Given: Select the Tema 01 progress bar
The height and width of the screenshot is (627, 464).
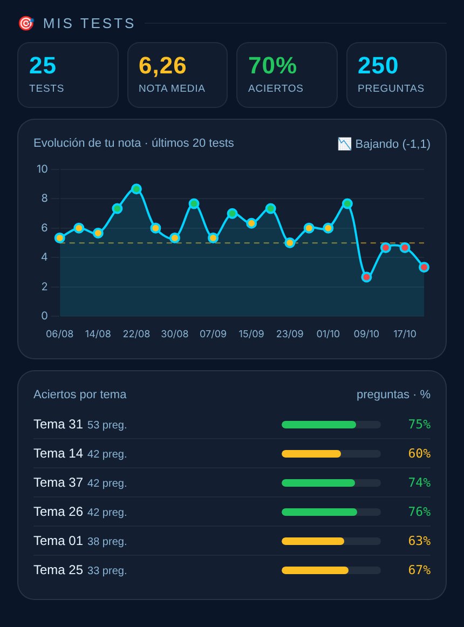Looking at the screenshot, I should 331,541.
